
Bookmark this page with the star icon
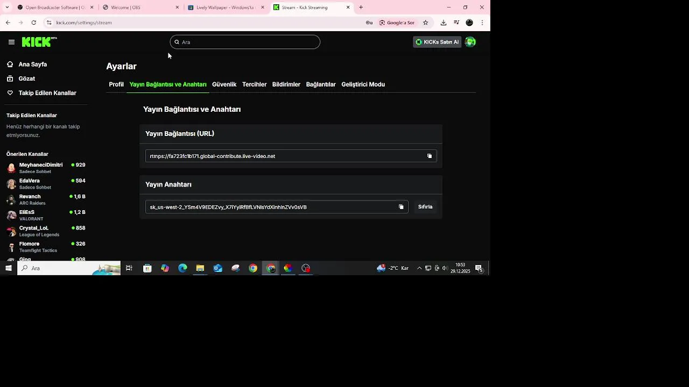(425, 23)
